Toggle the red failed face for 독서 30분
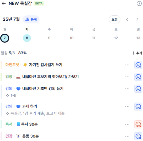 tap(138, 124)
